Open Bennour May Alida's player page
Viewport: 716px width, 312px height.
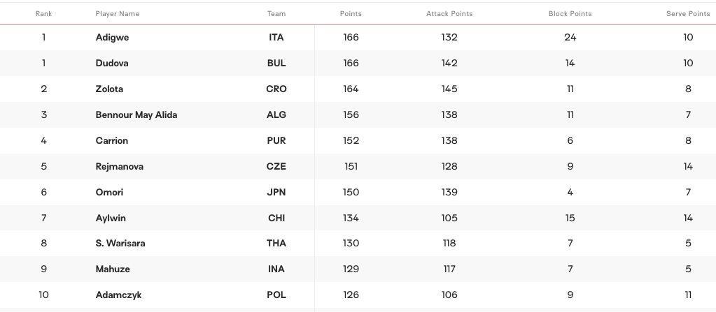pos(136,115)
